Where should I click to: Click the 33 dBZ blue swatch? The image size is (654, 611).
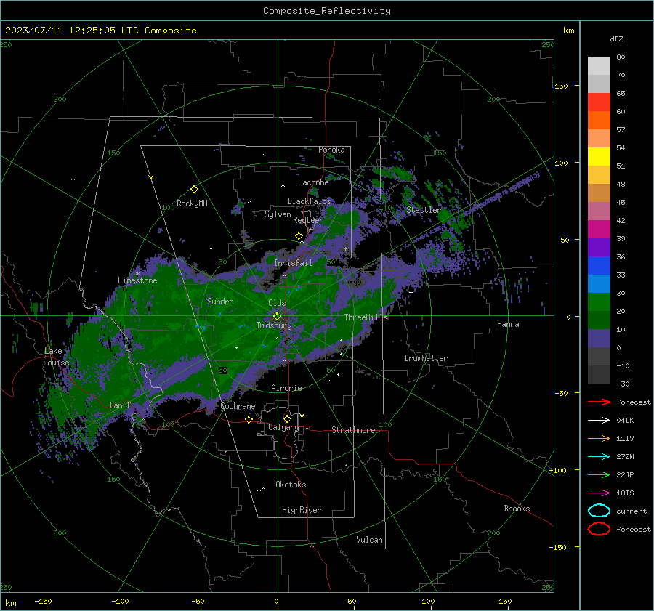coord(599,265)
